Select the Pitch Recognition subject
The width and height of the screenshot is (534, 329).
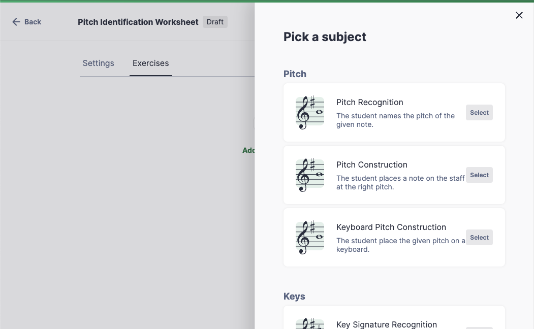coord(479,113)
